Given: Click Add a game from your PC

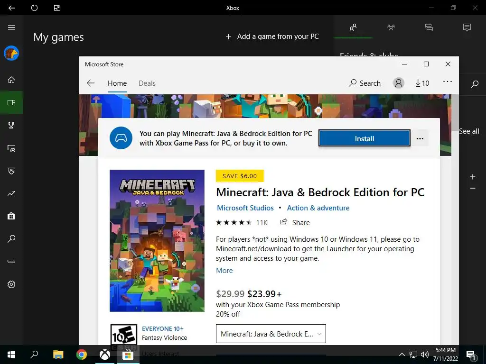Looking at the screenshot, I should (272, 36).
